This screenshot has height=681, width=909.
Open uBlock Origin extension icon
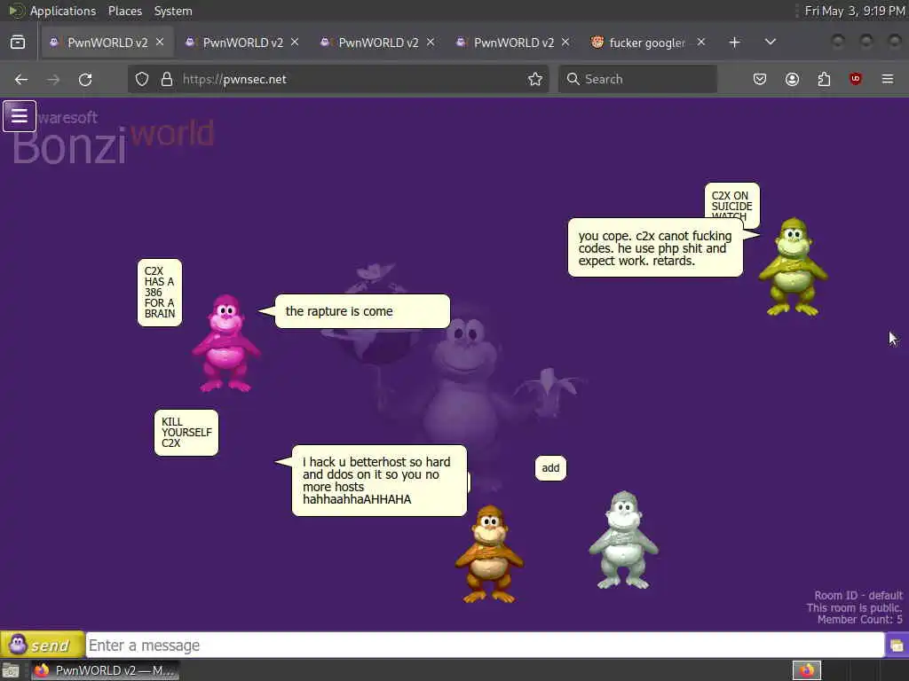pyautogui.click(x=856, y=79)
